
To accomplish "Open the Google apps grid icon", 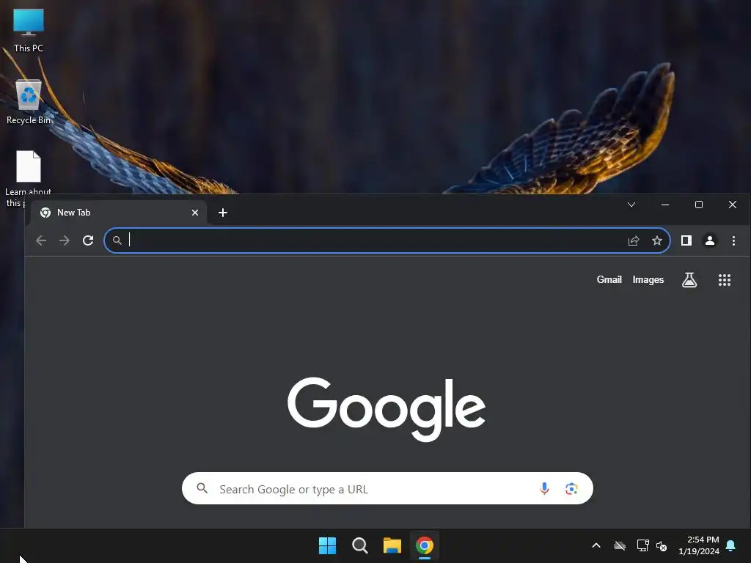I will pos(724,279).
